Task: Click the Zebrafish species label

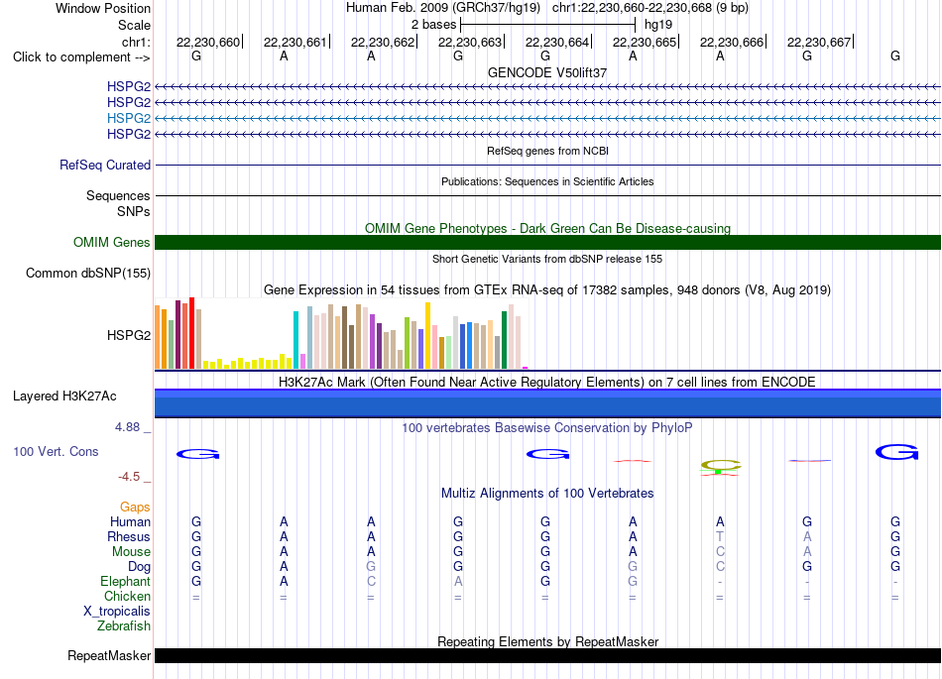Action: pyautogui.click(x=124, y=625)
